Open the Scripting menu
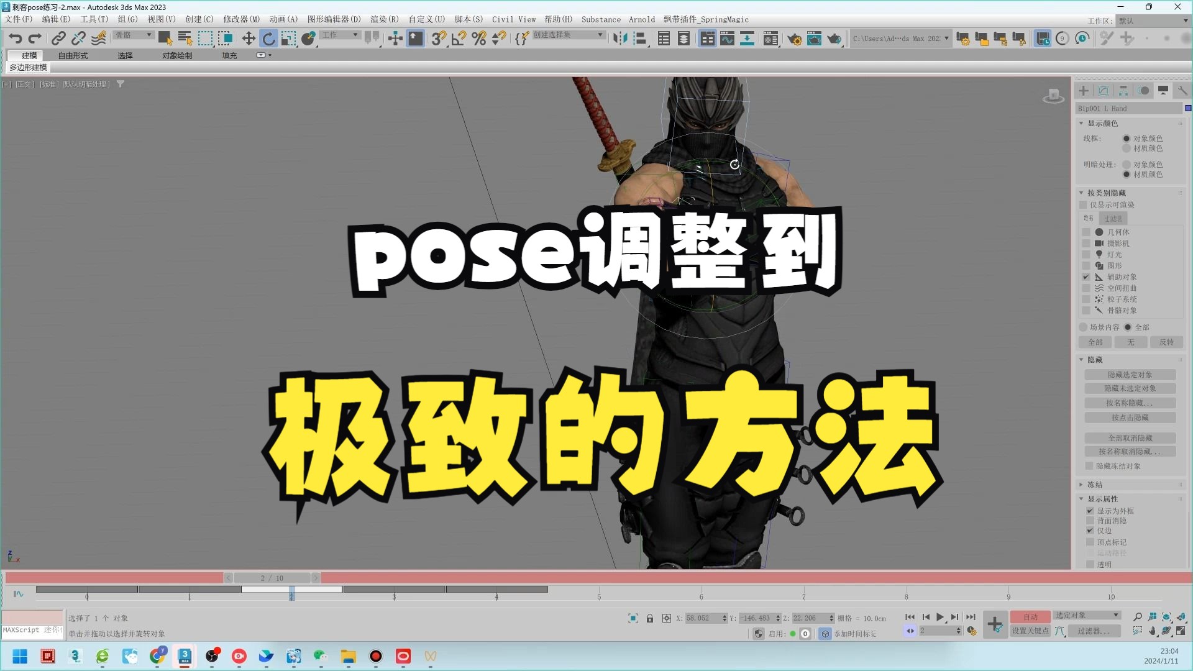1193x671 pixels. 469,19
